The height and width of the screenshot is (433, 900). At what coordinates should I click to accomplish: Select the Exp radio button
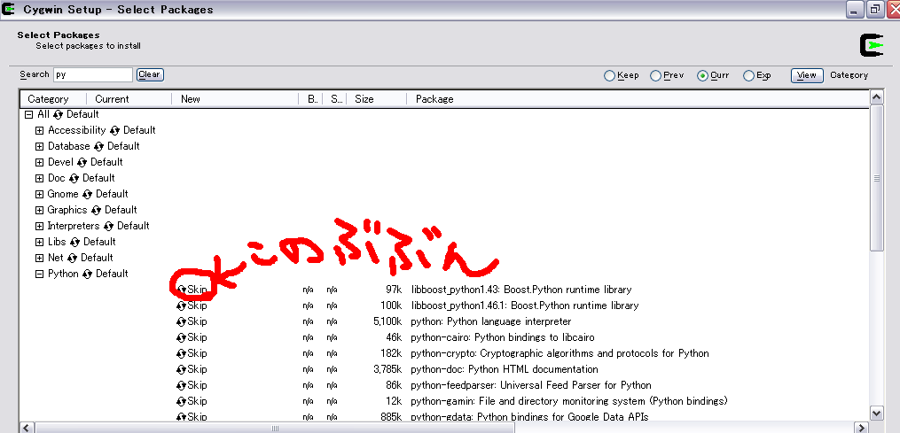coord(748,75)
